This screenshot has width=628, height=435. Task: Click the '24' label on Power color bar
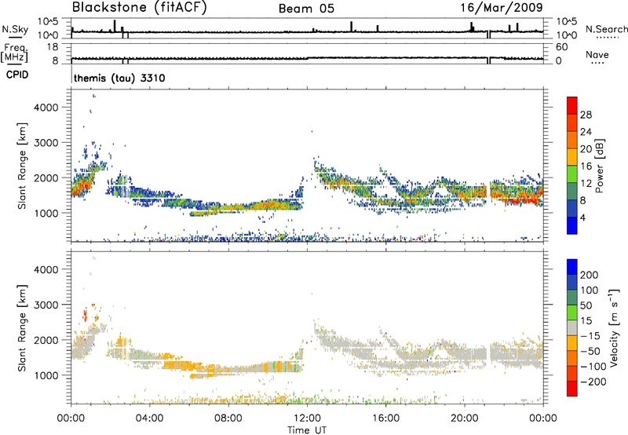pyautogui.click(x=586, y=132)
